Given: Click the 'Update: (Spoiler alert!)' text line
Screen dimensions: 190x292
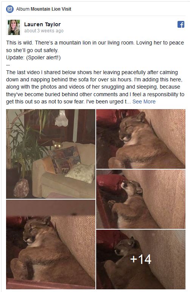Looking at the screenshot, I should [33, 57].
